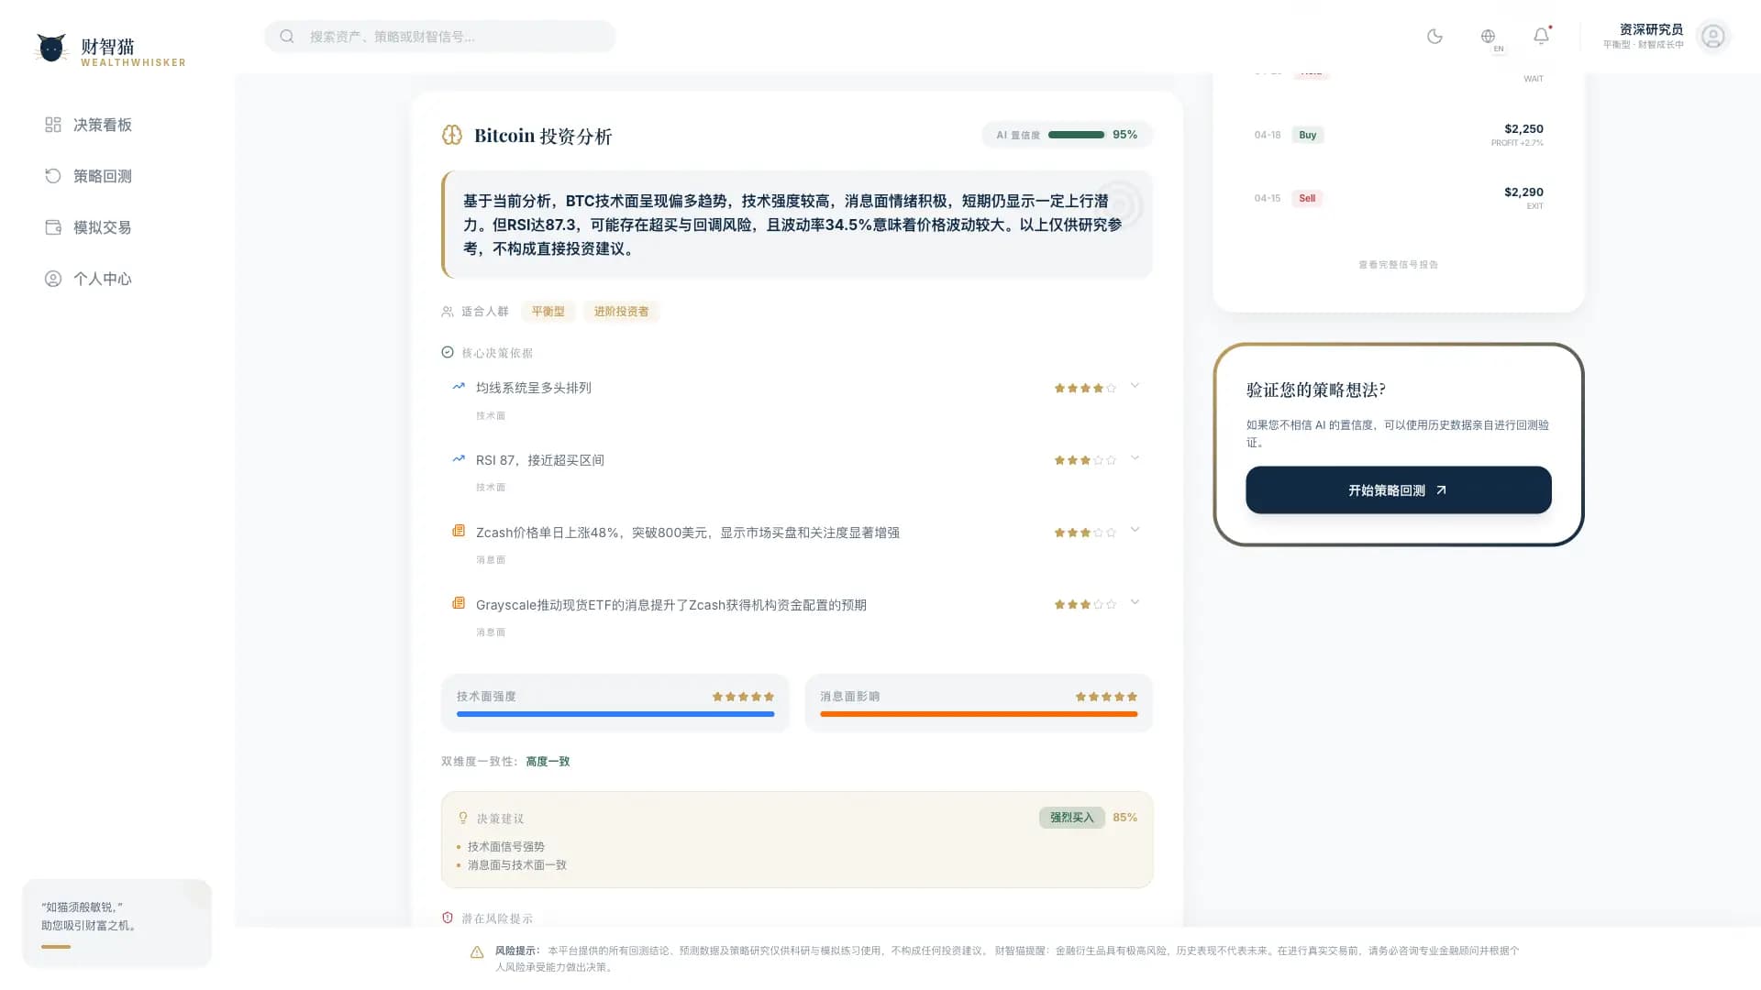1761x990 pixels.
Task: Click the Sell tag on 04-15 signal
Action: coord(1307,198)
